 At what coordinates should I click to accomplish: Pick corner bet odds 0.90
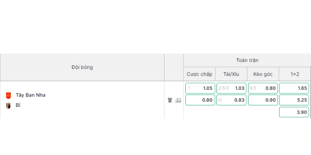(x=263, y=100)
